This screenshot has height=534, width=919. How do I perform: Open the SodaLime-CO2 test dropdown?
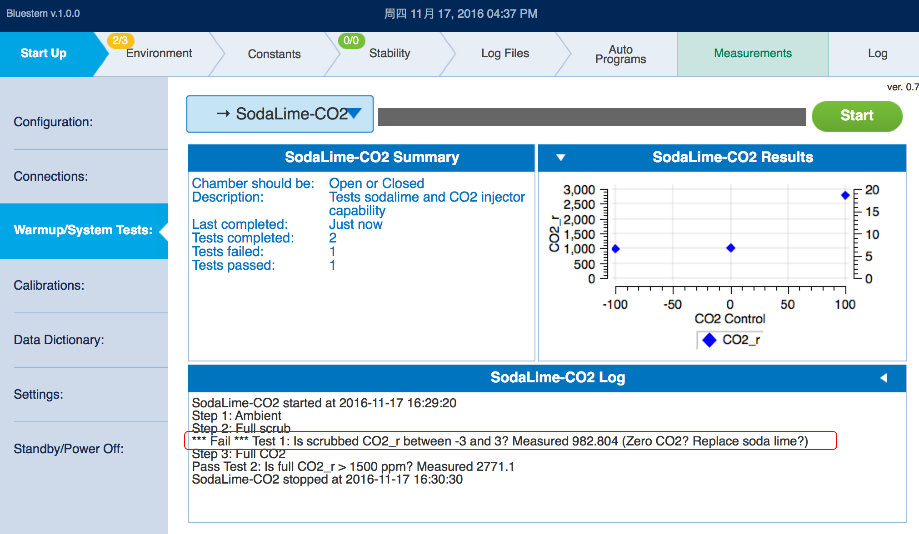click(x=280, y=114)
